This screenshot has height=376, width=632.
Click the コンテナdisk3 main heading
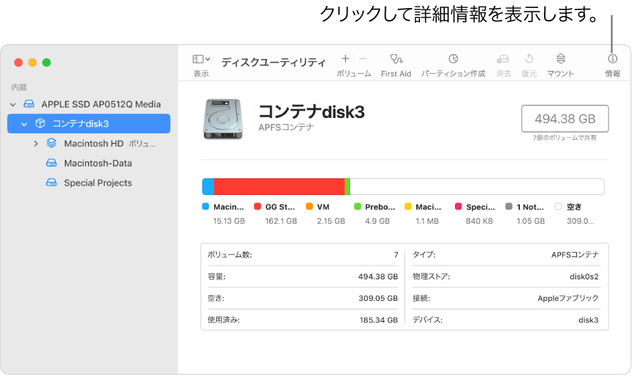pyautogui.click(x=311, y=112)
